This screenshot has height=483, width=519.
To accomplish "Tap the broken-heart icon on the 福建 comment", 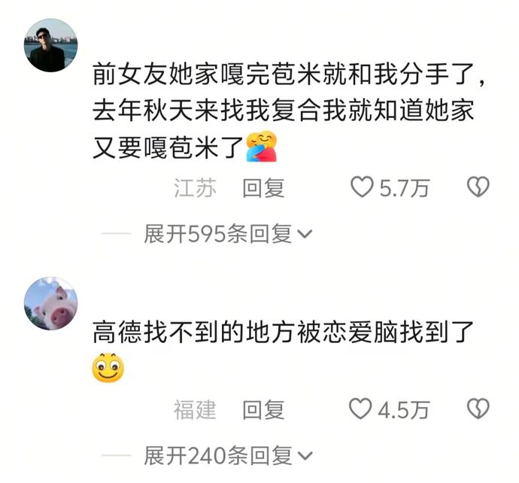I will click(x=478, y=409).
